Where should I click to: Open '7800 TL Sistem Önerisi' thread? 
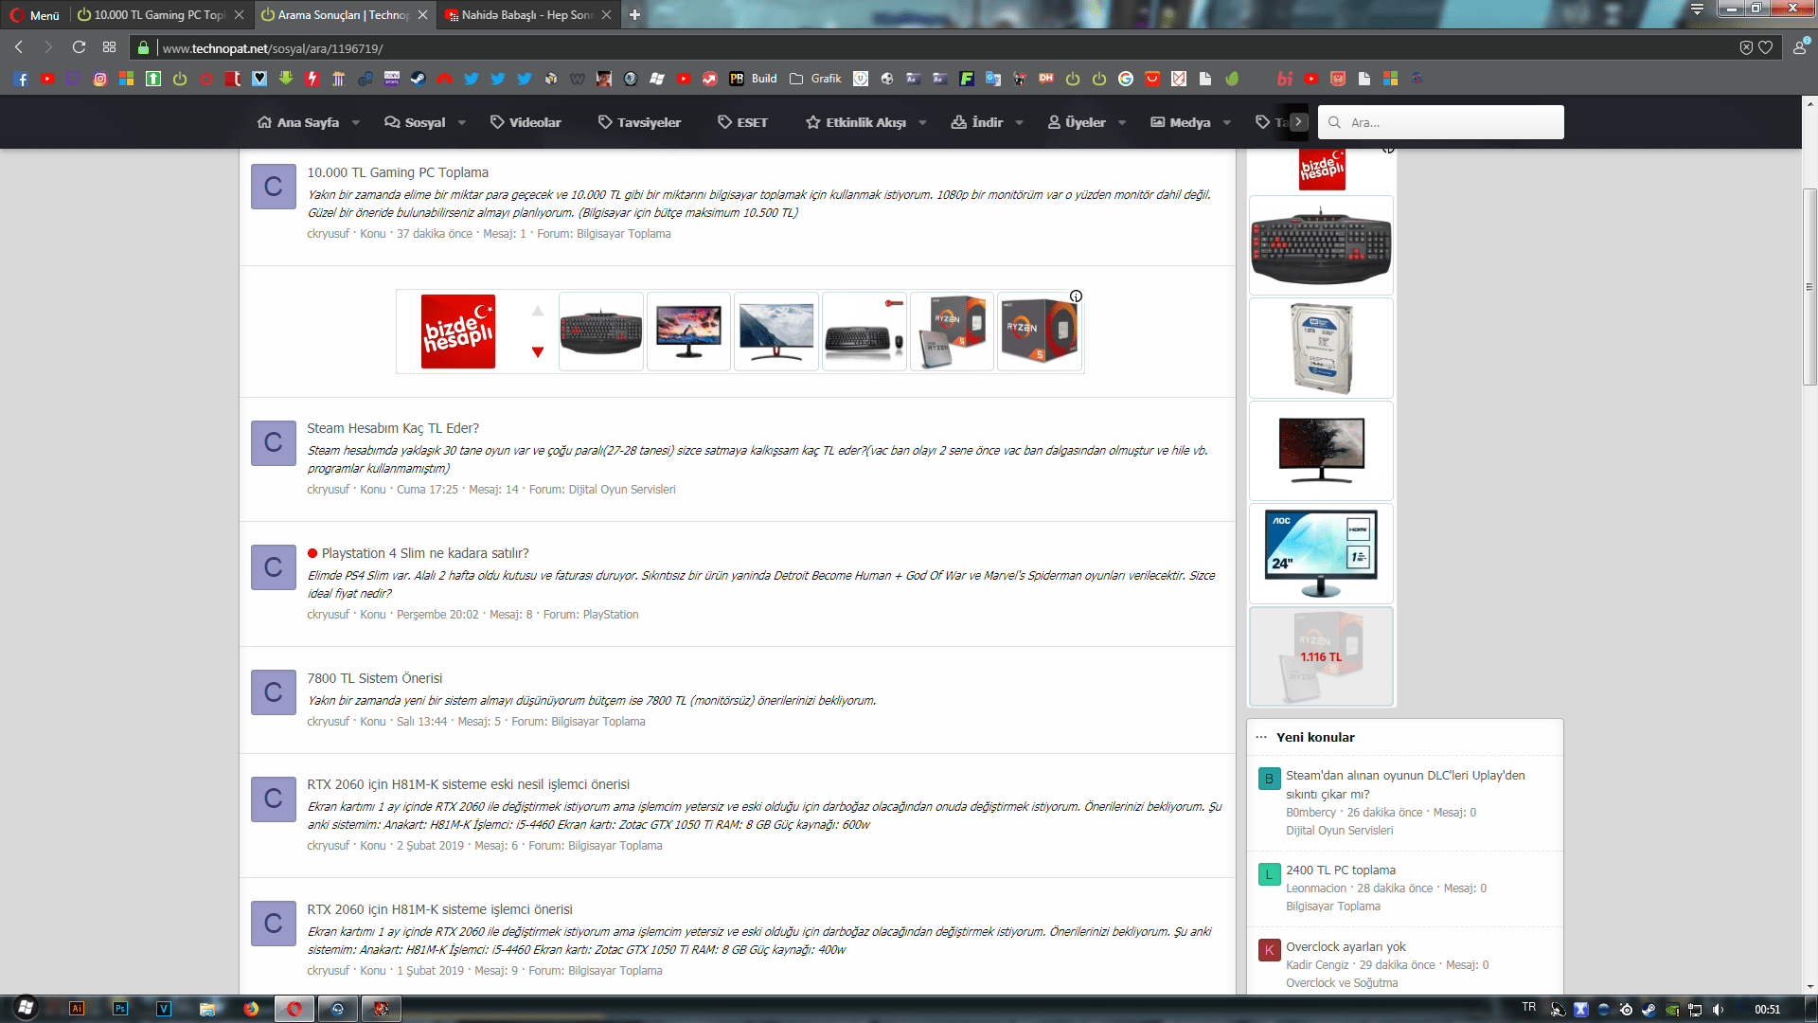click(374, 678)
